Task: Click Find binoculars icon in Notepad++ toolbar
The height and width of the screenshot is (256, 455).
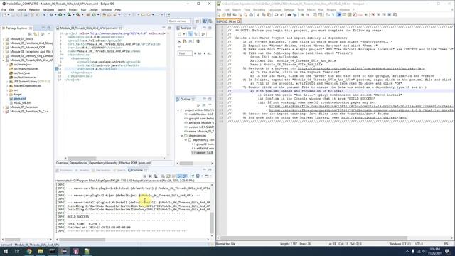Action: tap(289, 15)
